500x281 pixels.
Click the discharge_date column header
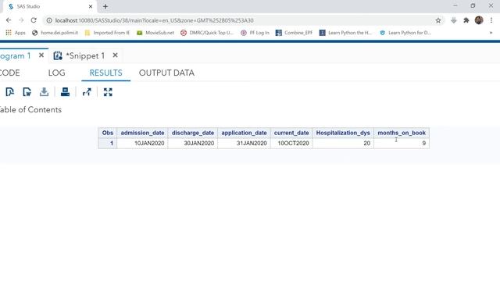point(193,133)
